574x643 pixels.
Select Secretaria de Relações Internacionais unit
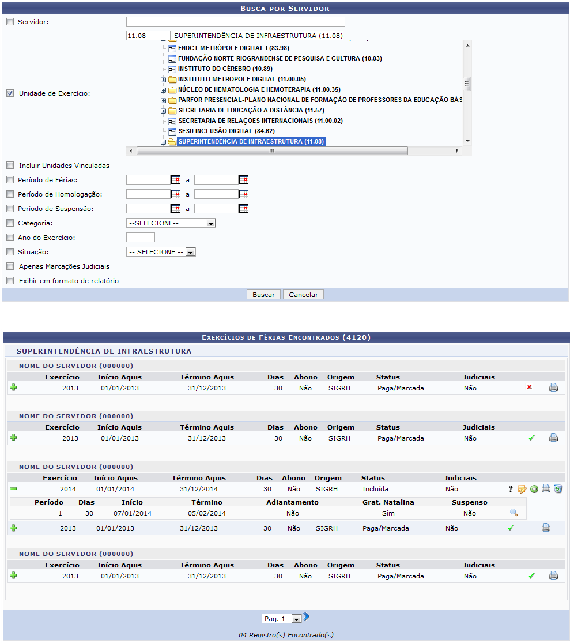tap(260, 121)
